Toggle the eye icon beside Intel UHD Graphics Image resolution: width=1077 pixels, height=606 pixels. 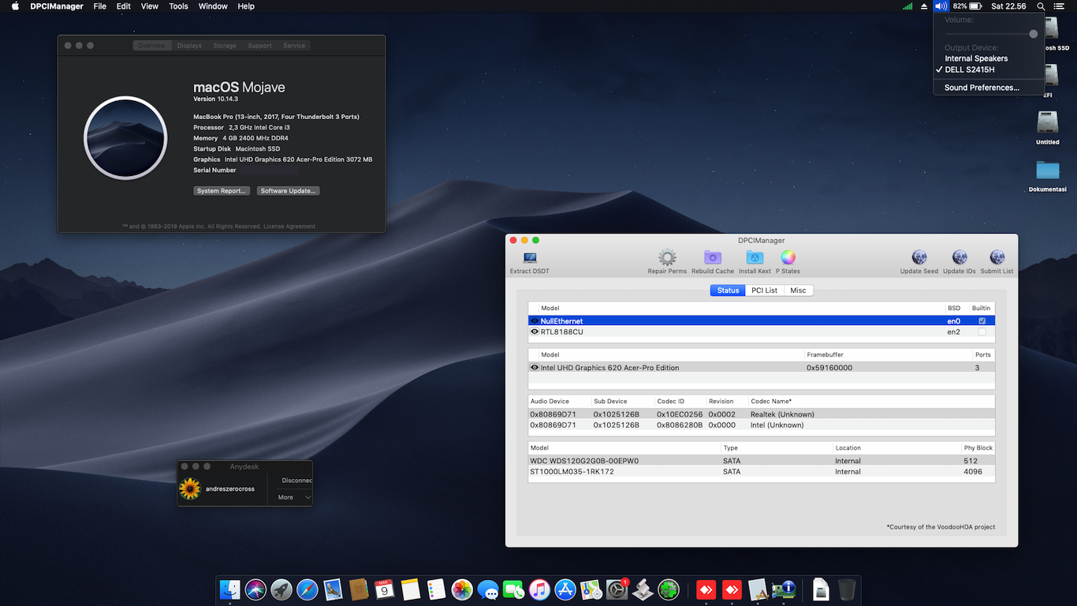(x=535, y=368)
